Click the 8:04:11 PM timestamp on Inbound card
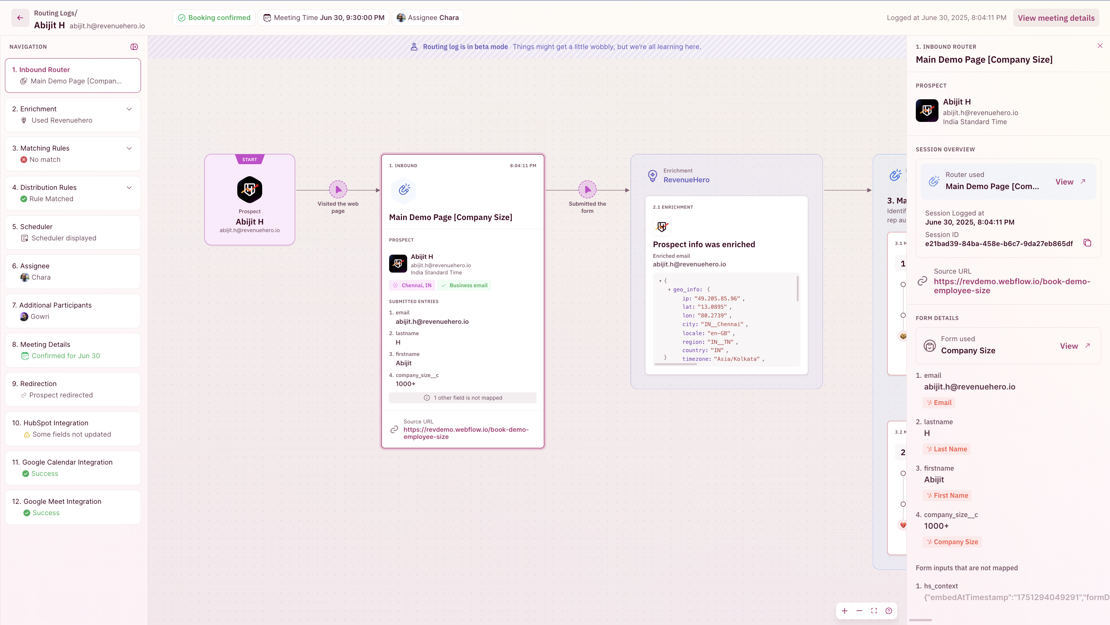1110x625 pixels. 523,166
